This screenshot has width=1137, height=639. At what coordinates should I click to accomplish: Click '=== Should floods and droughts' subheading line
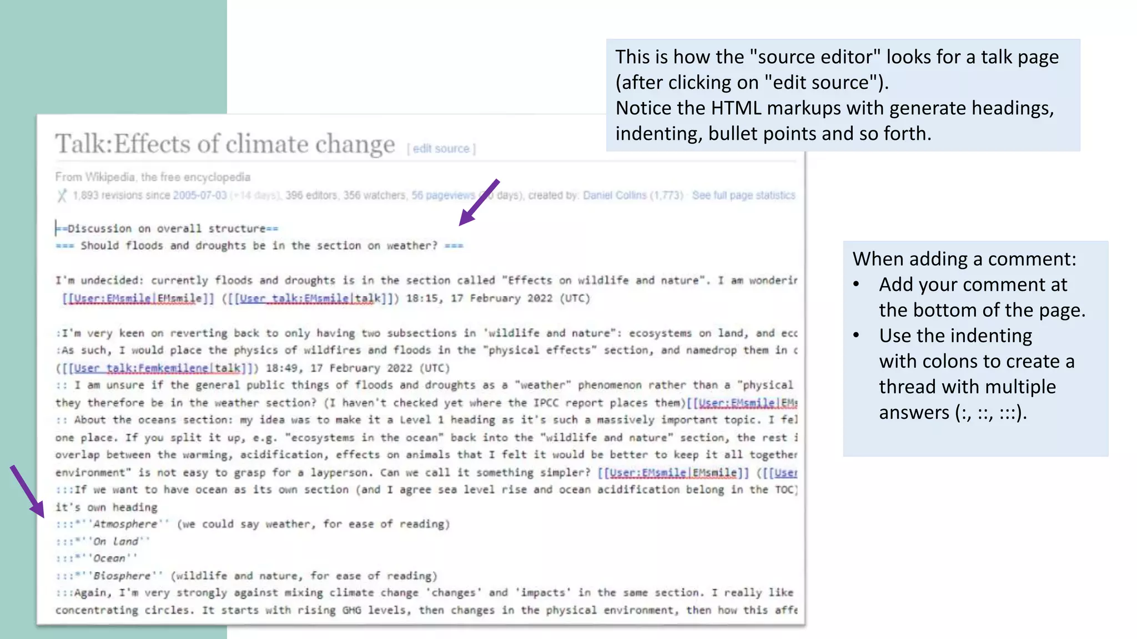tap(259, 246)
